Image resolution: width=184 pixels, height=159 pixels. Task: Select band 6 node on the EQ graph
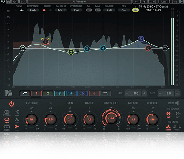click(148, 48)
